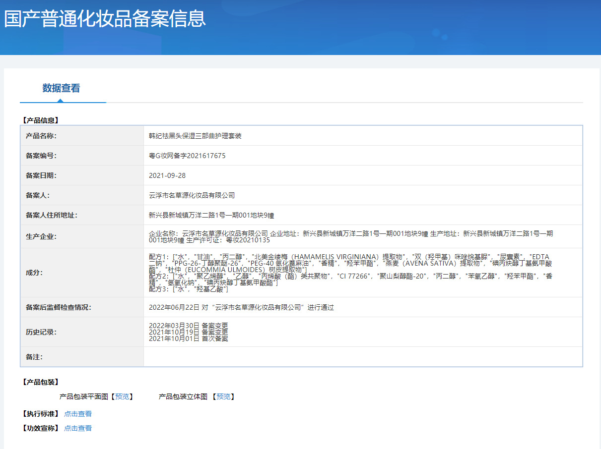
Task: Click the 2021年10月19日 备案变更 history entry
Action: click(x=189, y=332)
